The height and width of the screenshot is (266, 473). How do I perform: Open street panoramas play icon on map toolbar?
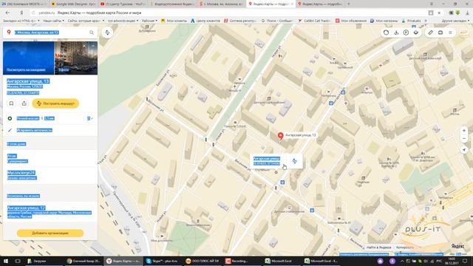(406, 33)
